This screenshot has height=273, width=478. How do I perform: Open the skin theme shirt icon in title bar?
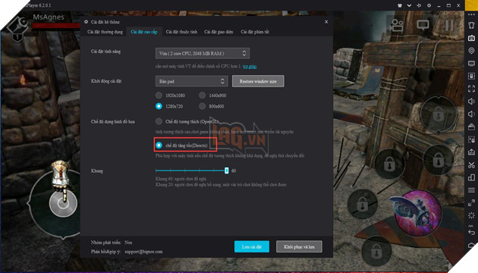pyautogui.click(x=400, y=5)
